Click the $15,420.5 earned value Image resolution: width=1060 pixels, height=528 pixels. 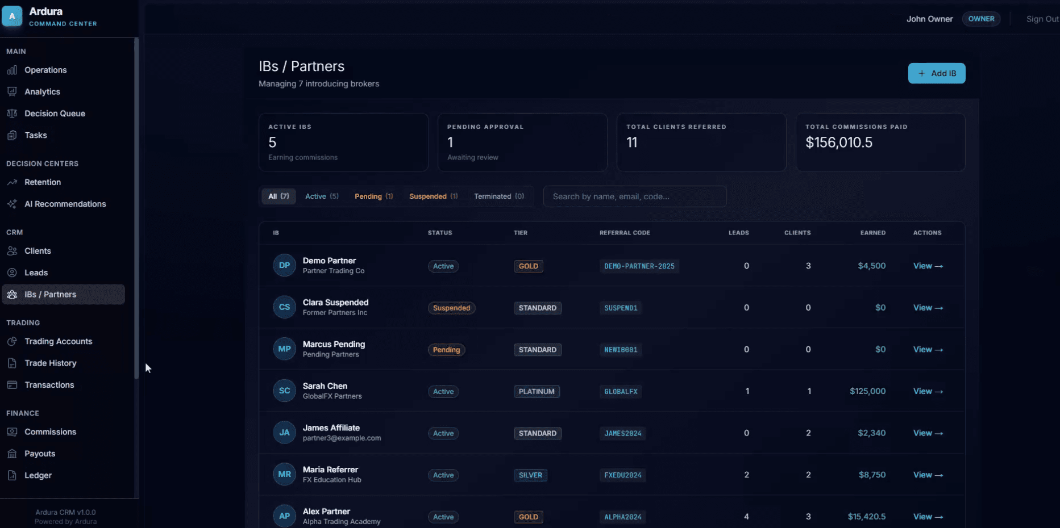(866, 517)
